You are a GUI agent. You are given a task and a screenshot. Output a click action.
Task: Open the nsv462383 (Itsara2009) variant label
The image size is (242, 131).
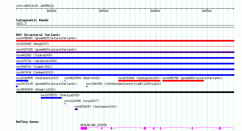34,55
